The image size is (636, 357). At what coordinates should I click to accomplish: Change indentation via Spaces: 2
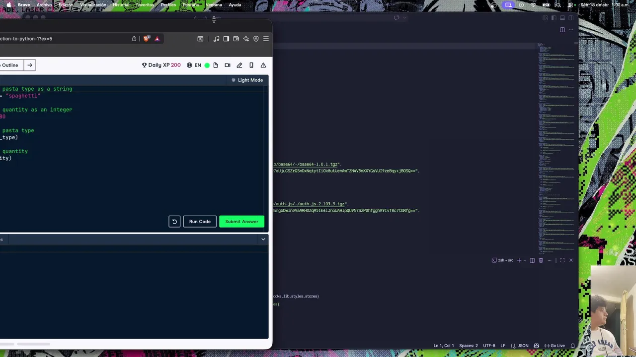coord(469,346)
